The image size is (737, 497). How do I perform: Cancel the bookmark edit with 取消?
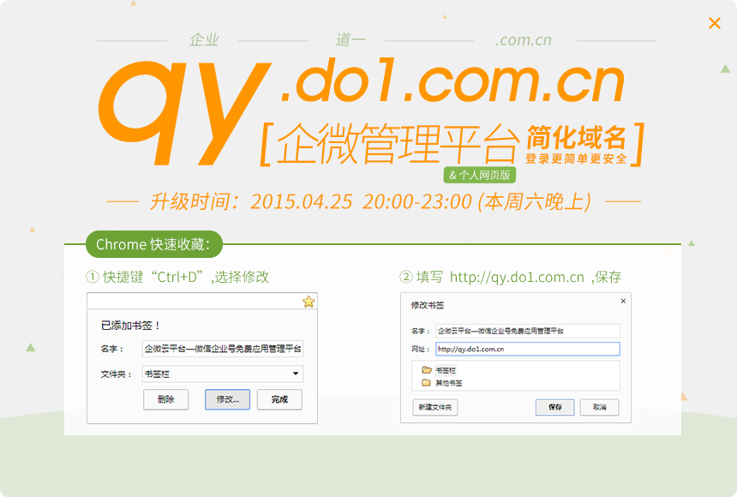[599, 408]
